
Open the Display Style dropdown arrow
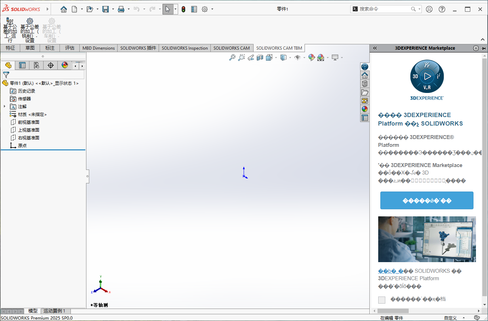click(290, 57)
